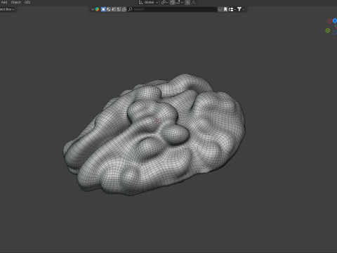Open the pivot point dropdown
The height and width of the screenshot is (253, 337).
(164, 2)
